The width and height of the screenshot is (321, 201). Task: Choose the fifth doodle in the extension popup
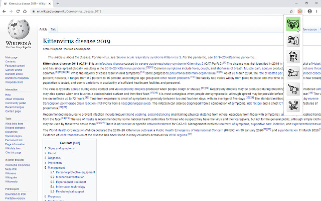292,90
